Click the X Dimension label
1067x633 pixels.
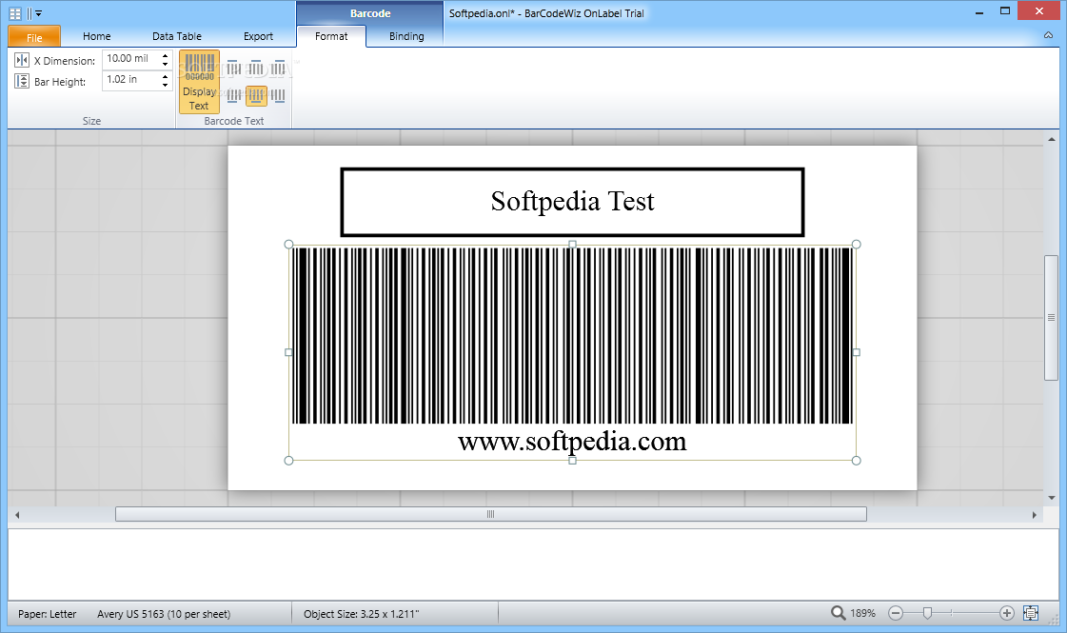click(x=65, y=61)
